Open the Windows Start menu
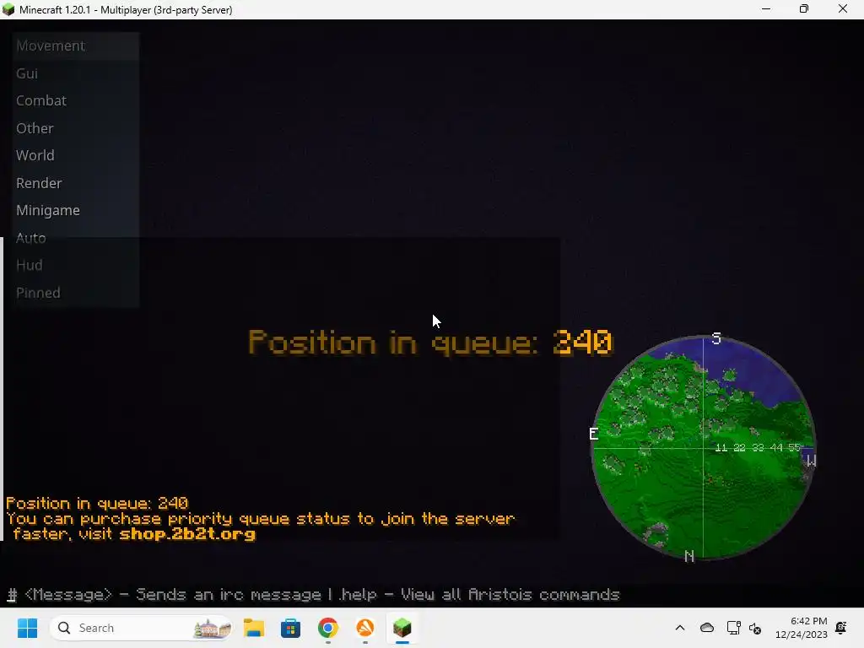The width and height of the screenshot is (864, 648). pyautogui.click(x=27, y=628)
